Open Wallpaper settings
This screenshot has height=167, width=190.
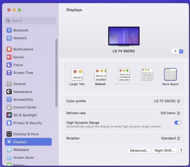point(28,150)
